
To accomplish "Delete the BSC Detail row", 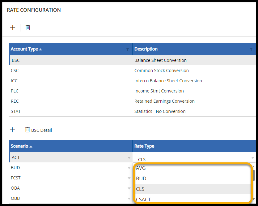I will click(x=39, y=130).
